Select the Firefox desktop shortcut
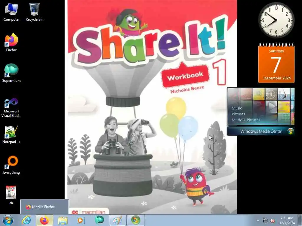Screen dimensions: 302x226 pos(12,42)
